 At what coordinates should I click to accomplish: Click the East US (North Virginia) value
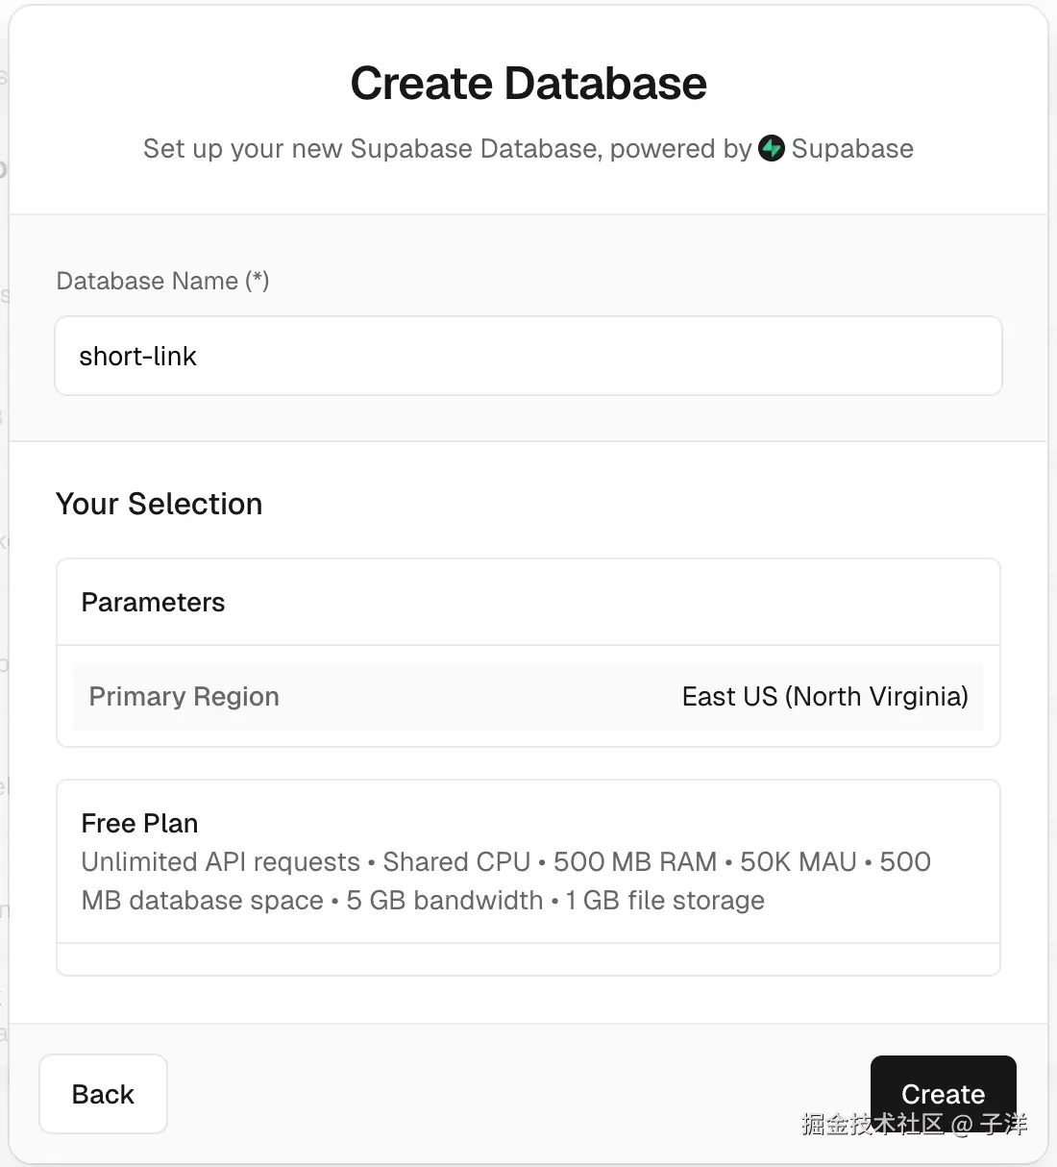(x=824, y=696)
